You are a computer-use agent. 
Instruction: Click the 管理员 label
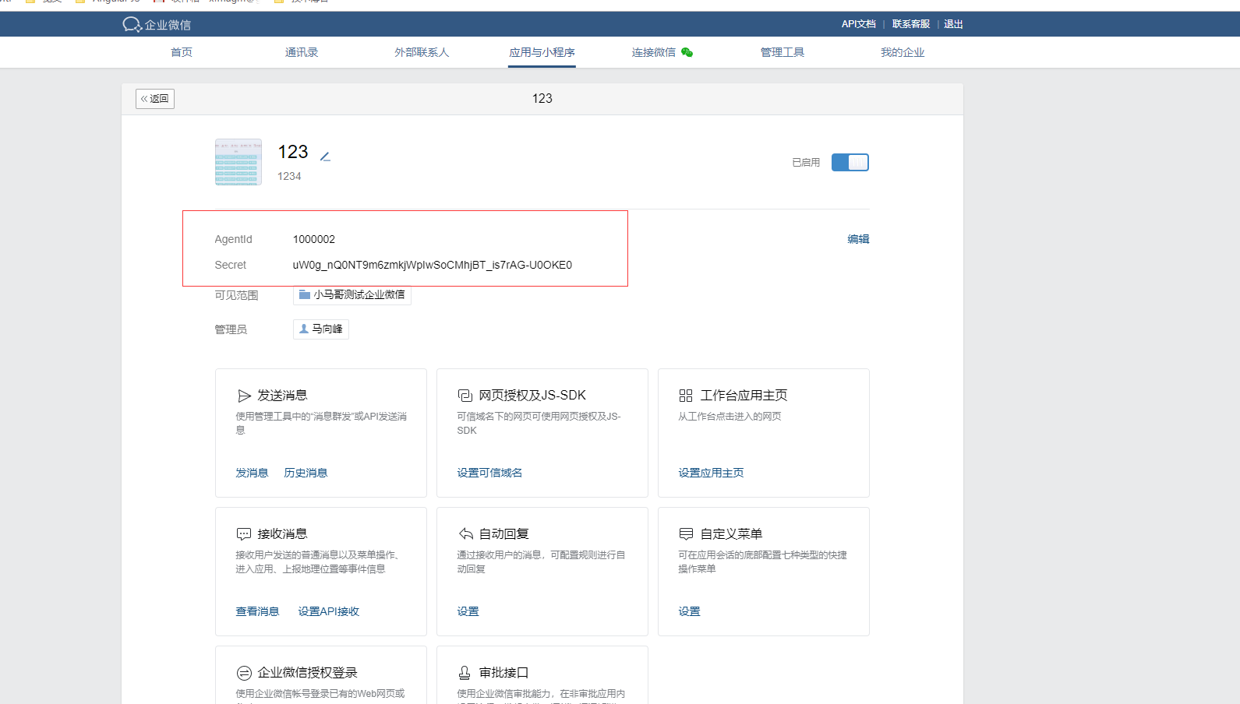tap(231, 329)
